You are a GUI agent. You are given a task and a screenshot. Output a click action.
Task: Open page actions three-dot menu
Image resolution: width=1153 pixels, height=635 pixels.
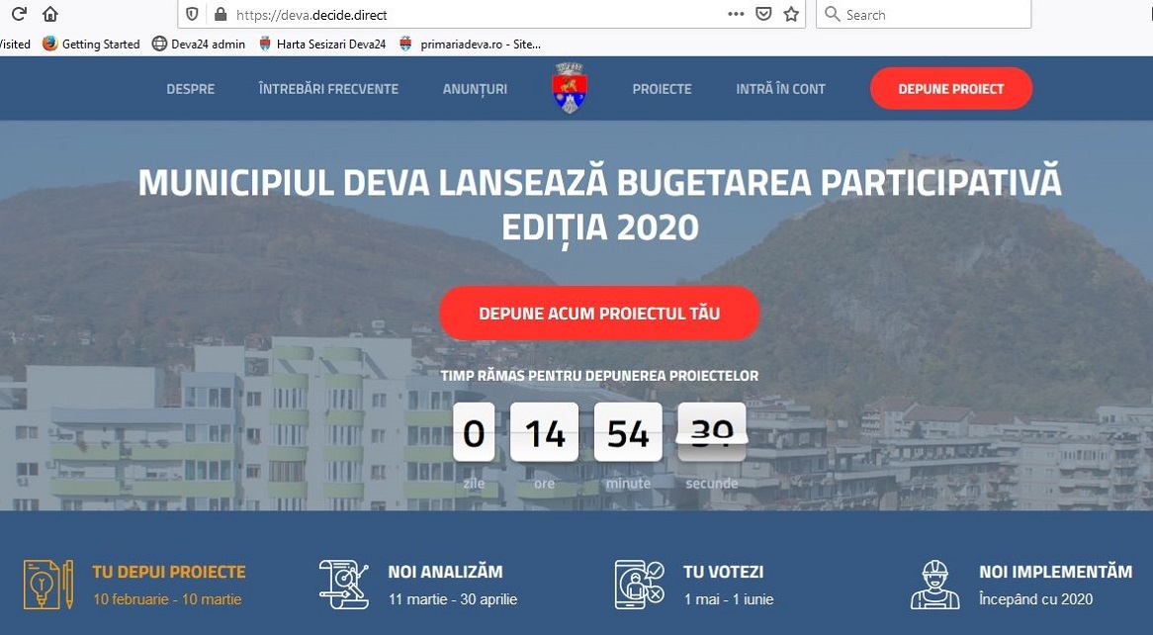pos(736,14)
